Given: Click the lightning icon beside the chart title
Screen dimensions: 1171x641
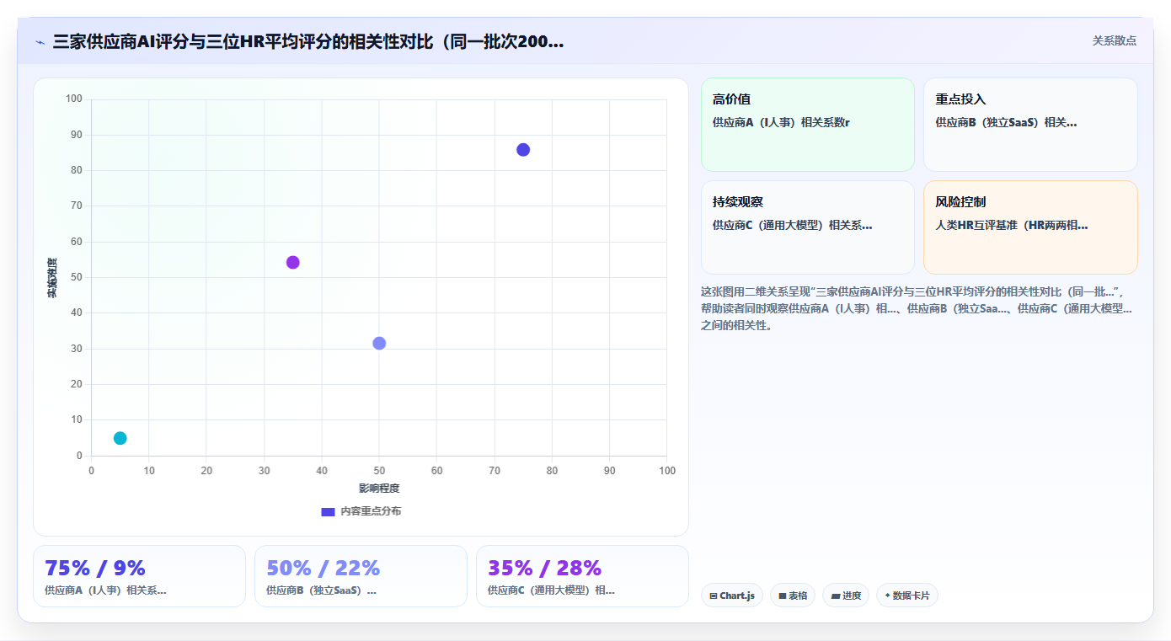Looking at the screenshot, I should [40, 41].
